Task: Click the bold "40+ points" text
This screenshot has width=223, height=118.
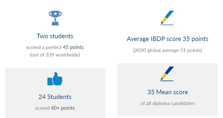Action: pyautogui.click(x=63, y=108)
